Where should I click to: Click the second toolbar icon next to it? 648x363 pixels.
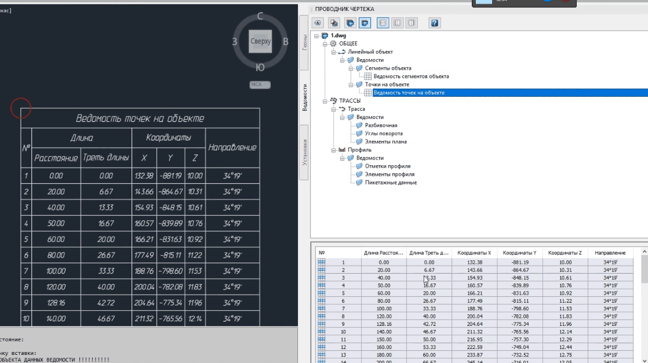(x=334, y=23)
